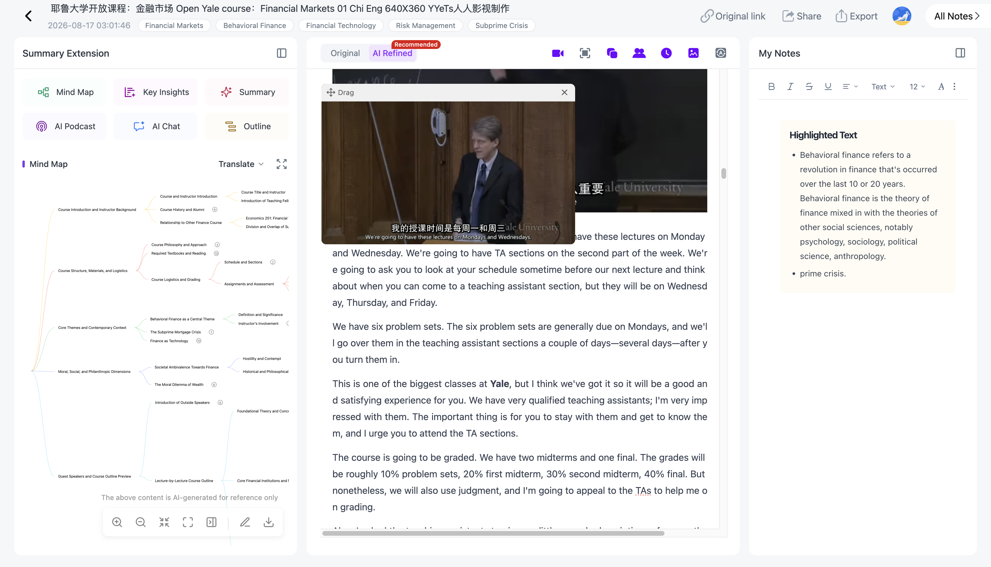Click the transcript horizontal scrollbar

click(493, 533)
